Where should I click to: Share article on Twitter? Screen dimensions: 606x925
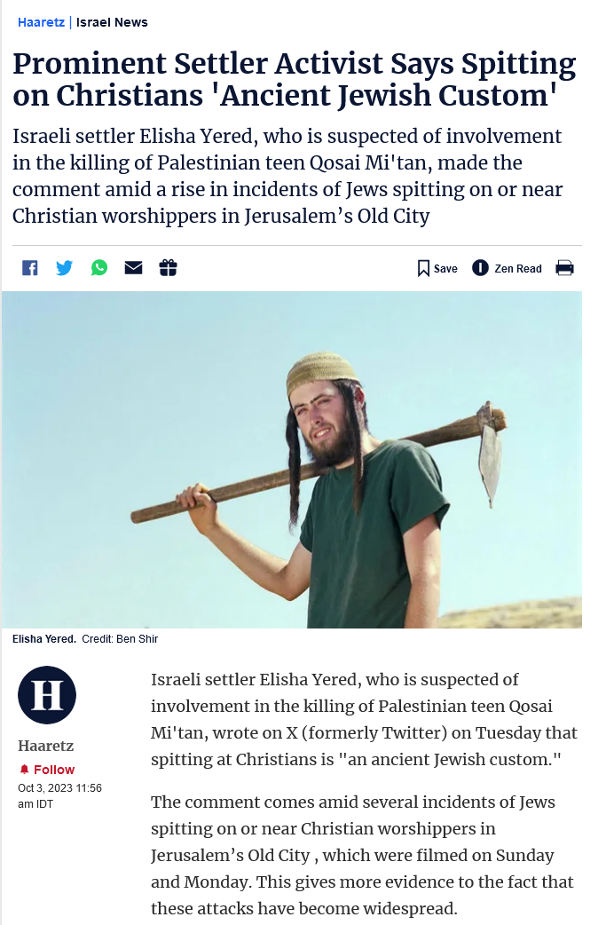pos(64,268)
